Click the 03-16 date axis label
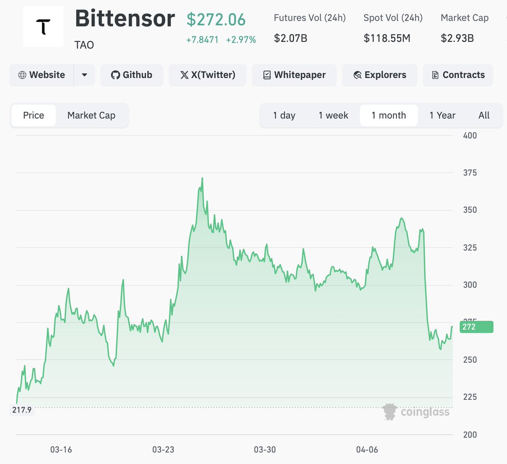The width and height of the screenshot is (507, 464). 61,450
